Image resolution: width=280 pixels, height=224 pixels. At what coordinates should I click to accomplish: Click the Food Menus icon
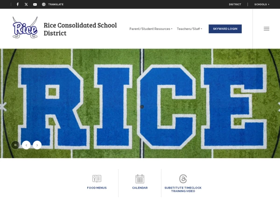(97, 178)
